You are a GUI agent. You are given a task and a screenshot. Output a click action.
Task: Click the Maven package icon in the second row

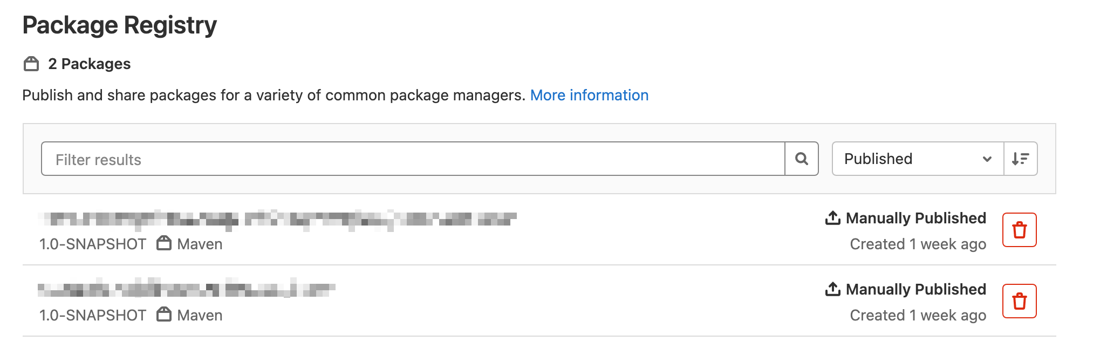click(164, 315)
